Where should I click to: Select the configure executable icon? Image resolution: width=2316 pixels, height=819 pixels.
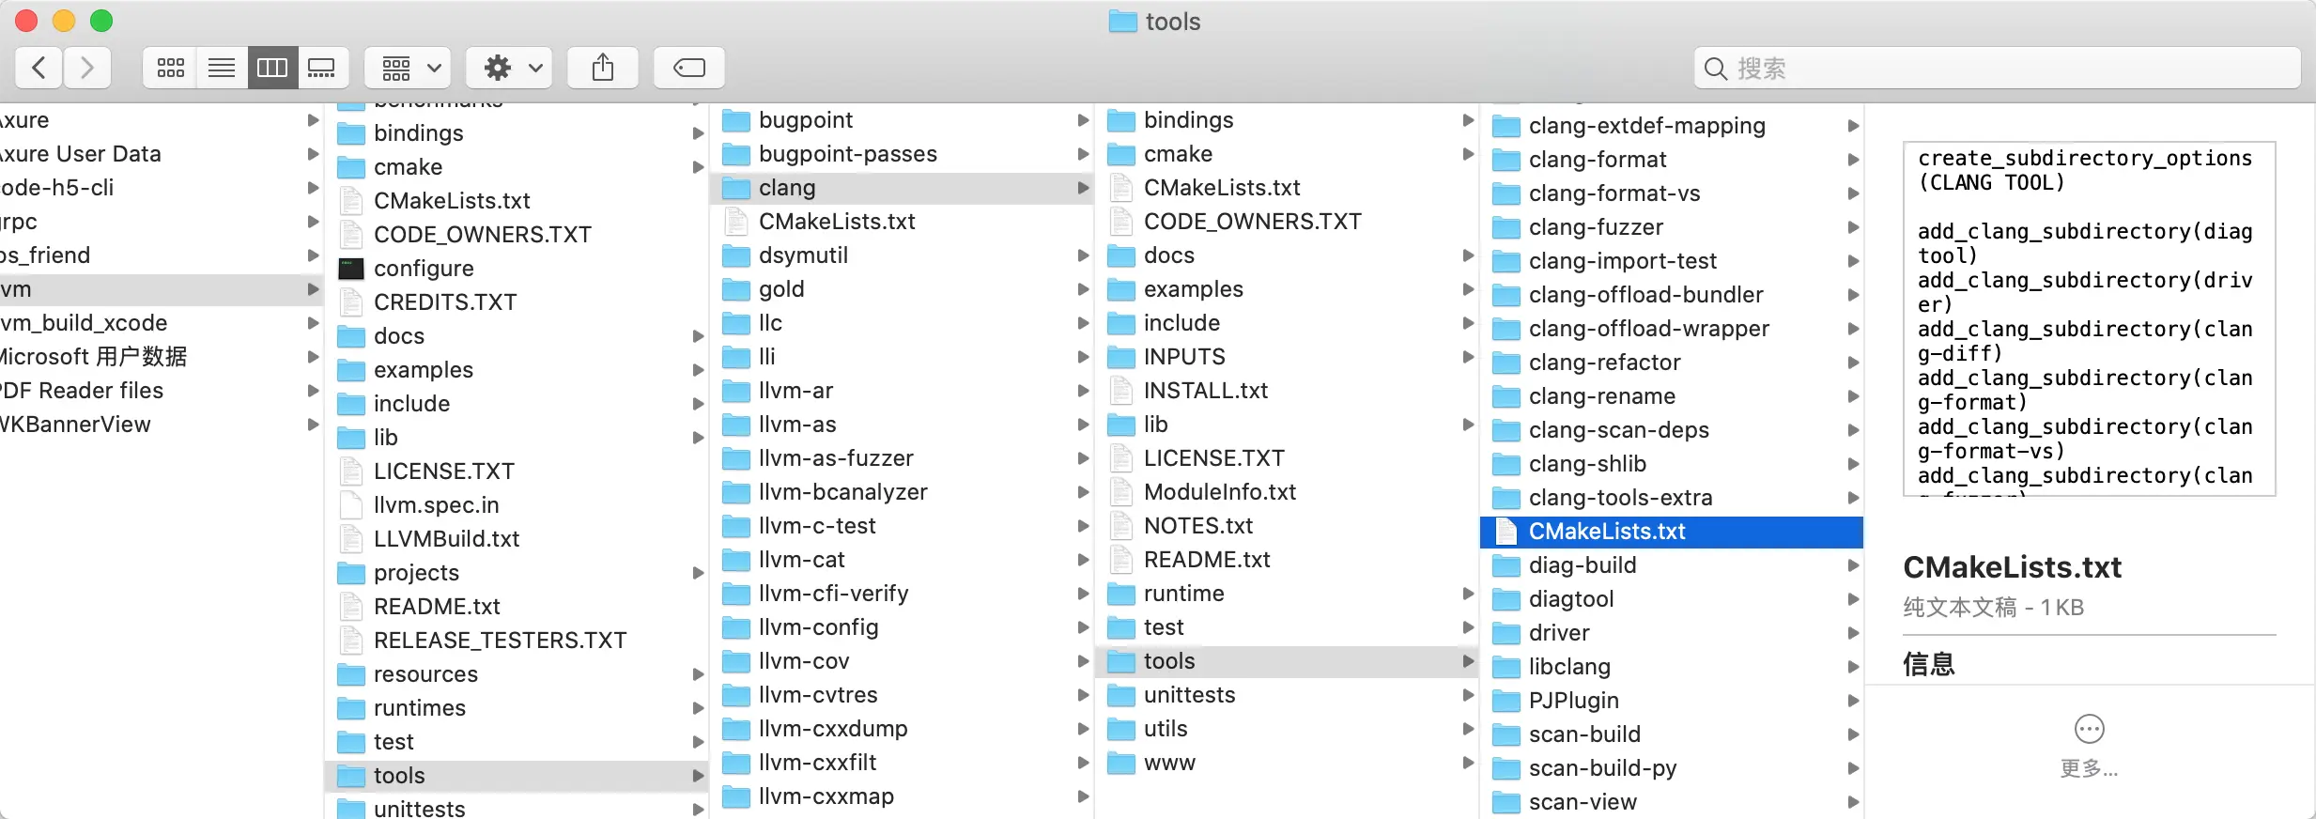pos(351,269)
